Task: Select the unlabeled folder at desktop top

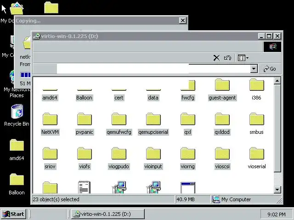Action: pos(51,8)
